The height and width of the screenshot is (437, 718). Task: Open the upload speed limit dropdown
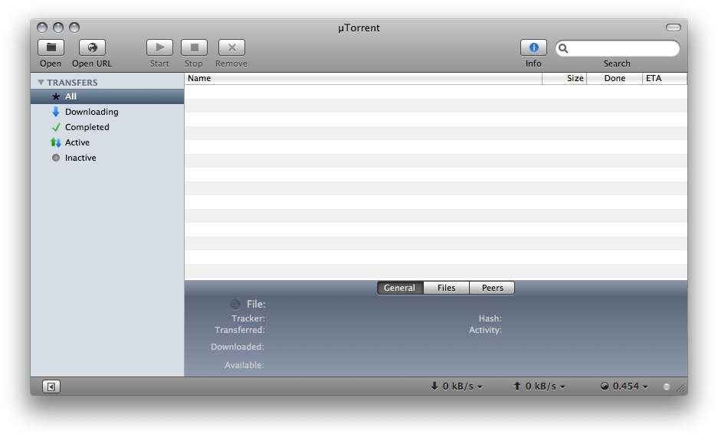pyautogui.click(x=539, y=386)
